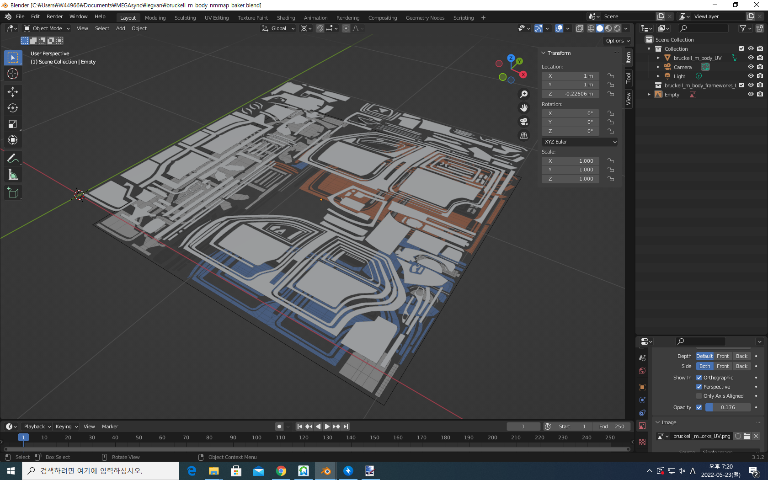The height and width of the screenshot is (480, 768).
Task: Set Depth to Front
Action: pos(723,356)
